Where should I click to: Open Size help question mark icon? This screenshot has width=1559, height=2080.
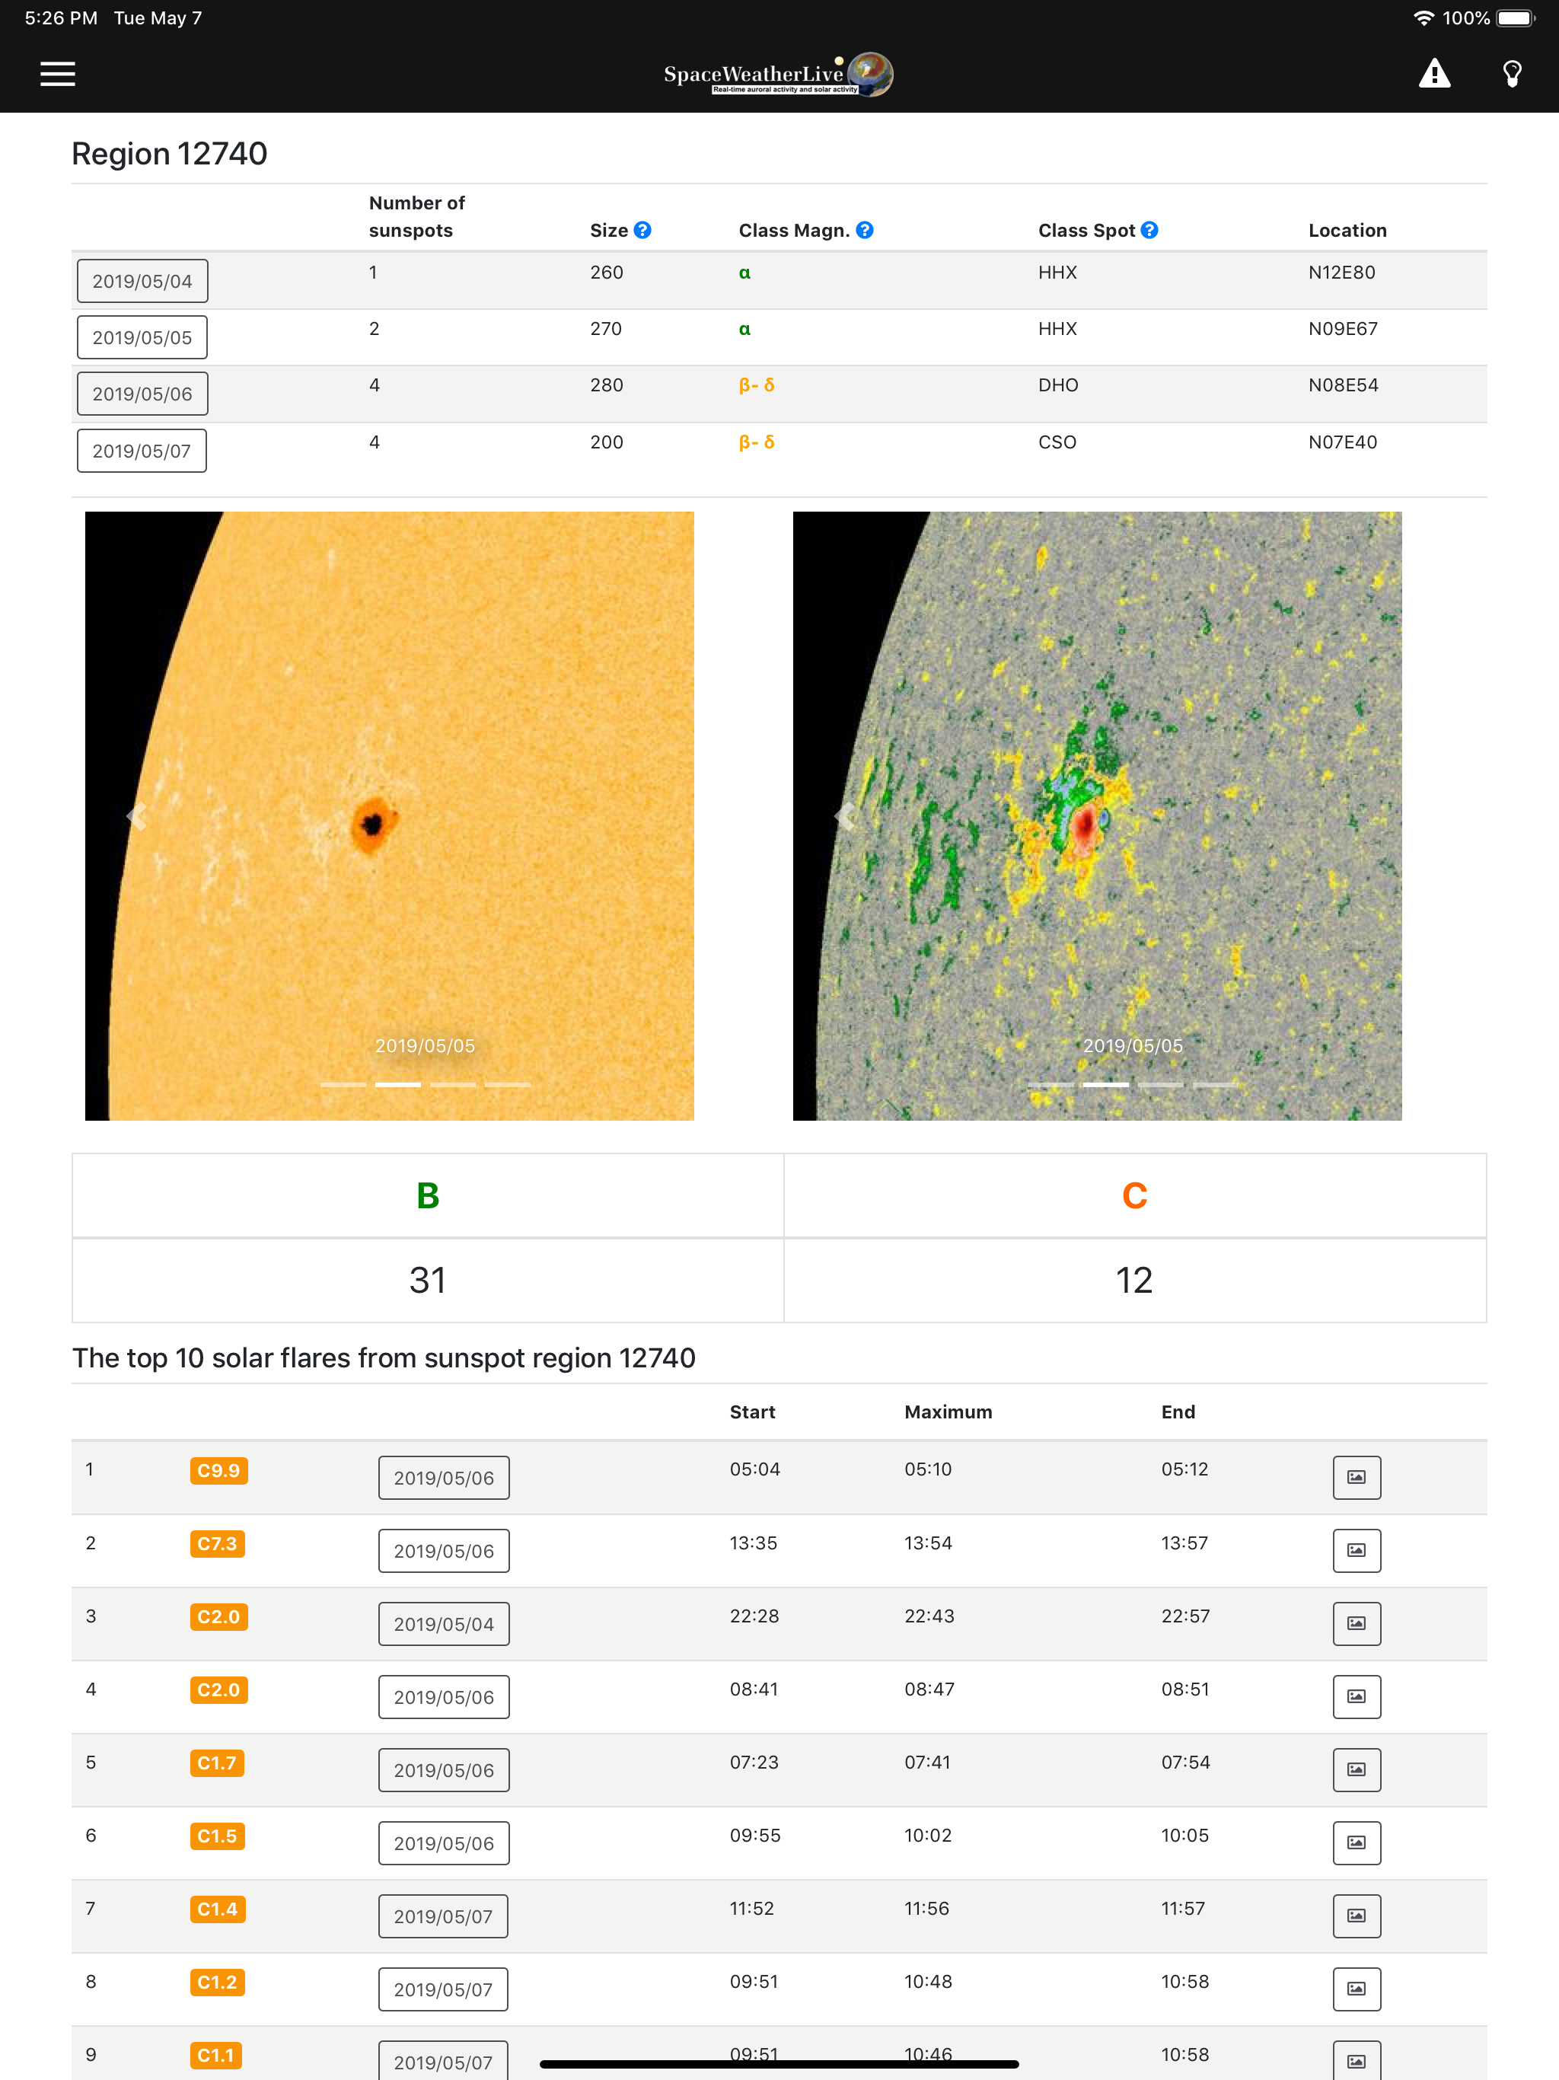click(642, 231)
